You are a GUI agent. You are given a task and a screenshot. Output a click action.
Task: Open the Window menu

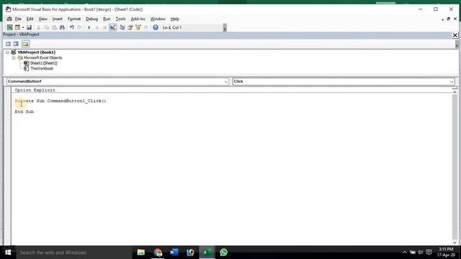158,19
